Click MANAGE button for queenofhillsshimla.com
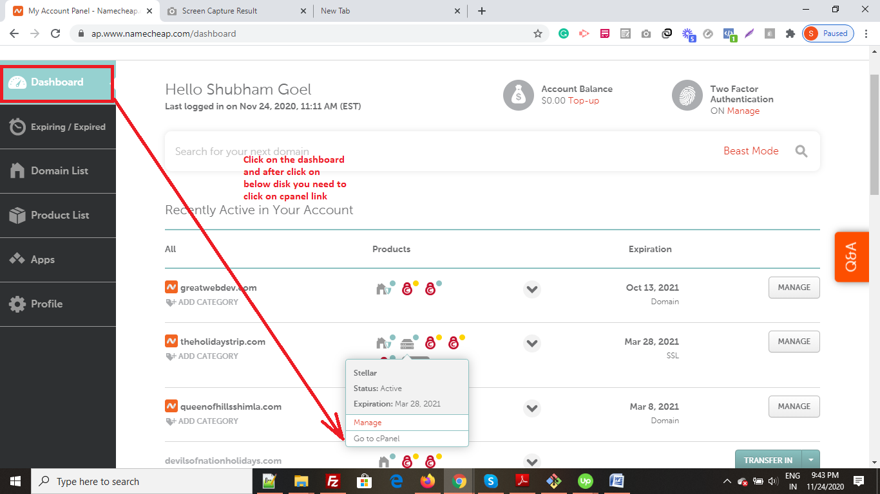The width and height of the screenshot is (880, 494). 794,407
